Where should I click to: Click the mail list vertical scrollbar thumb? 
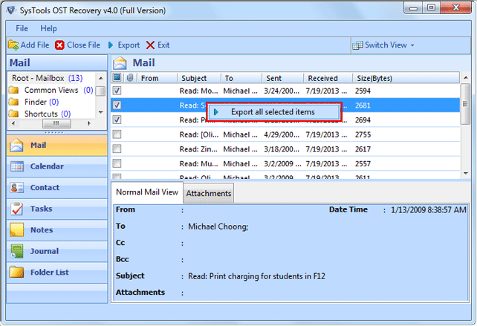[465, 104]
